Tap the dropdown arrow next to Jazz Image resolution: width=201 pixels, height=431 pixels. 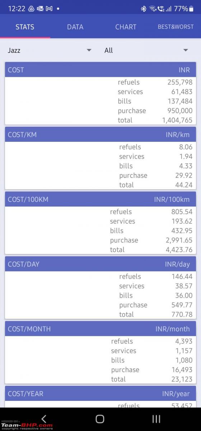(89, 50)
